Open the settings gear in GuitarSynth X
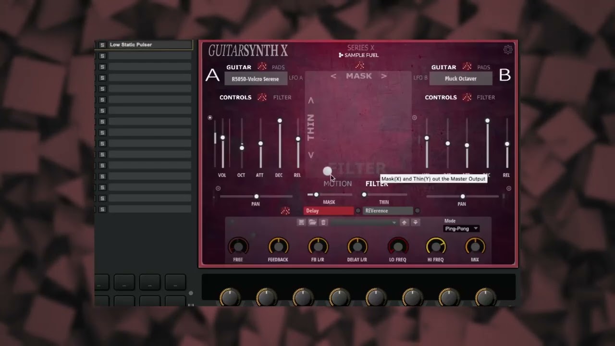Screen dimensions: 615x346 point(508,49)
